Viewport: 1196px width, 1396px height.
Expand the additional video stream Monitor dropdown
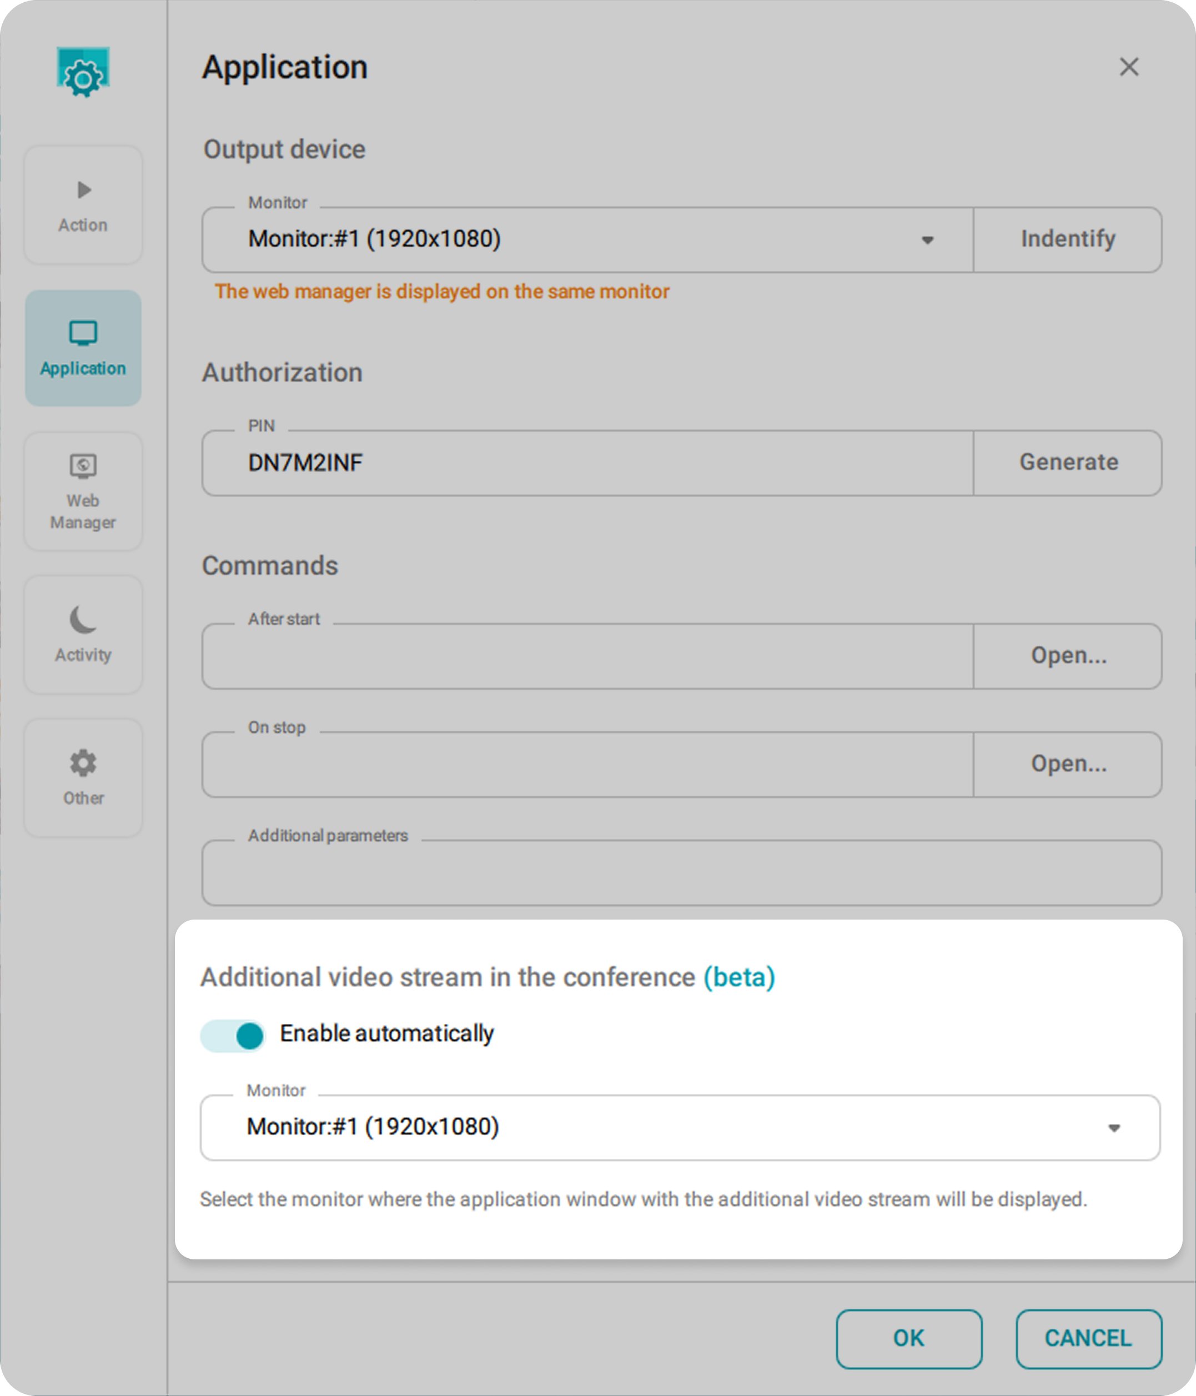pyautogui.click(x=1113, y=1128)
